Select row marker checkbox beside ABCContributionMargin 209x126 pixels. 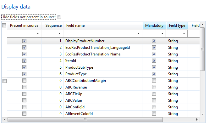coord(4,81)
